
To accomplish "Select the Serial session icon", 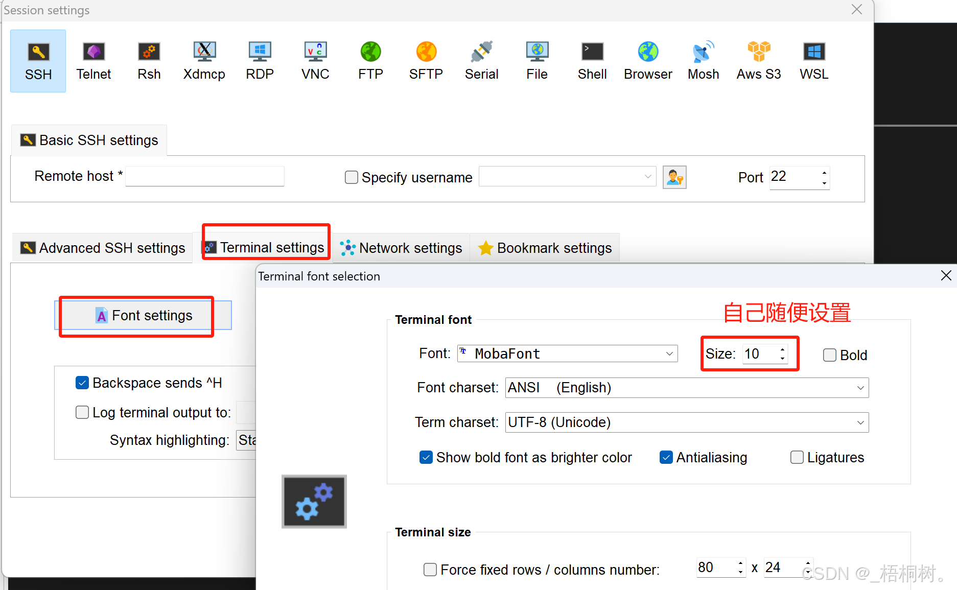I will tap(481, 61).
